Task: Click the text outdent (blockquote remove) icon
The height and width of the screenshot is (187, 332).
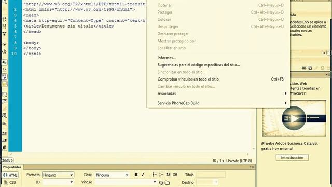Action: 168,175
